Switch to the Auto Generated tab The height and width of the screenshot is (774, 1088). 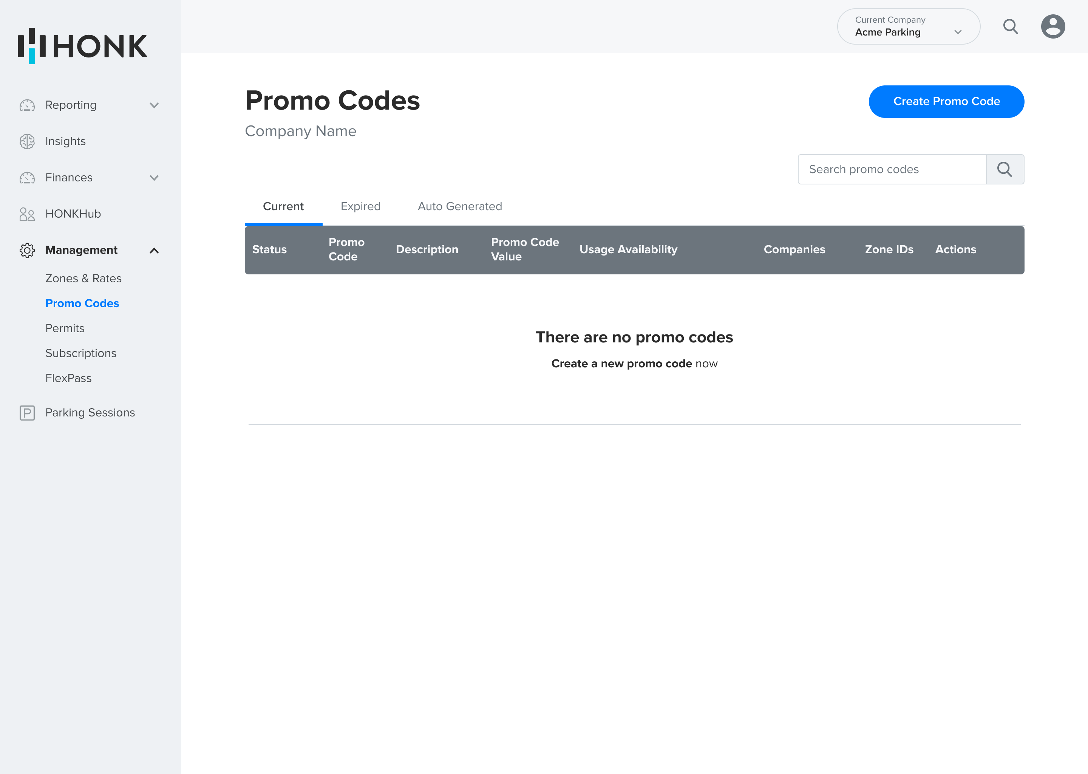(460, 206)
